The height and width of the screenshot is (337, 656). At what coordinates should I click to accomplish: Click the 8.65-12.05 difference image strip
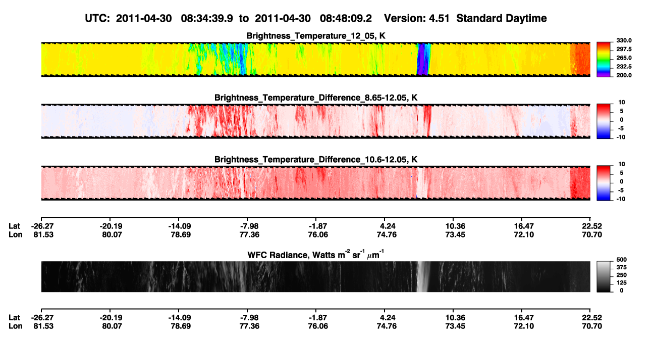tap(315, 121)
